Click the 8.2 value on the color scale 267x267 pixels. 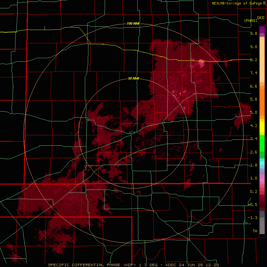tap(254, 60)
